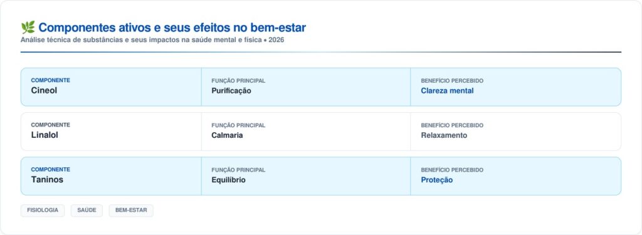Click the COMPONENTE label above Cineol
The width and height of the screenshot is (642, 235).
pos(50,80)
